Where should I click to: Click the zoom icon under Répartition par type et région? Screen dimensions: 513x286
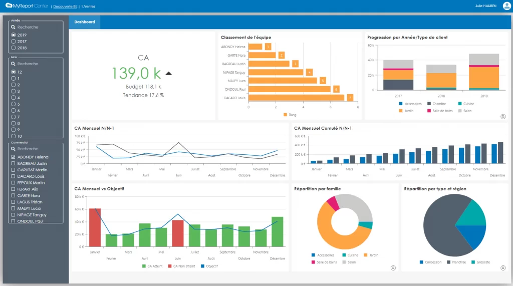tap(502, 268)
